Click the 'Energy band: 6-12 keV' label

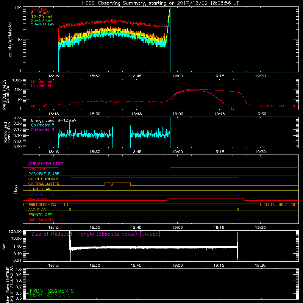[x=53, y=120]
